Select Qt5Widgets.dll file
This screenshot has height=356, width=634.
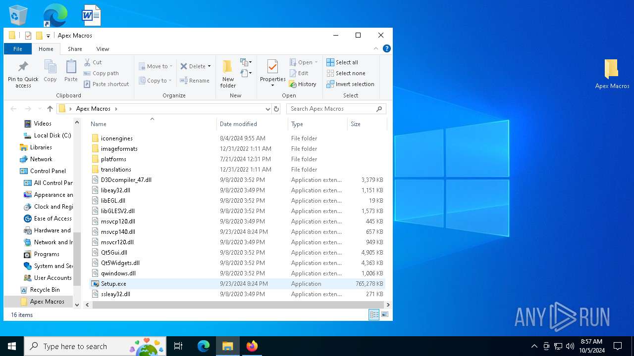(x=237, y=263)
